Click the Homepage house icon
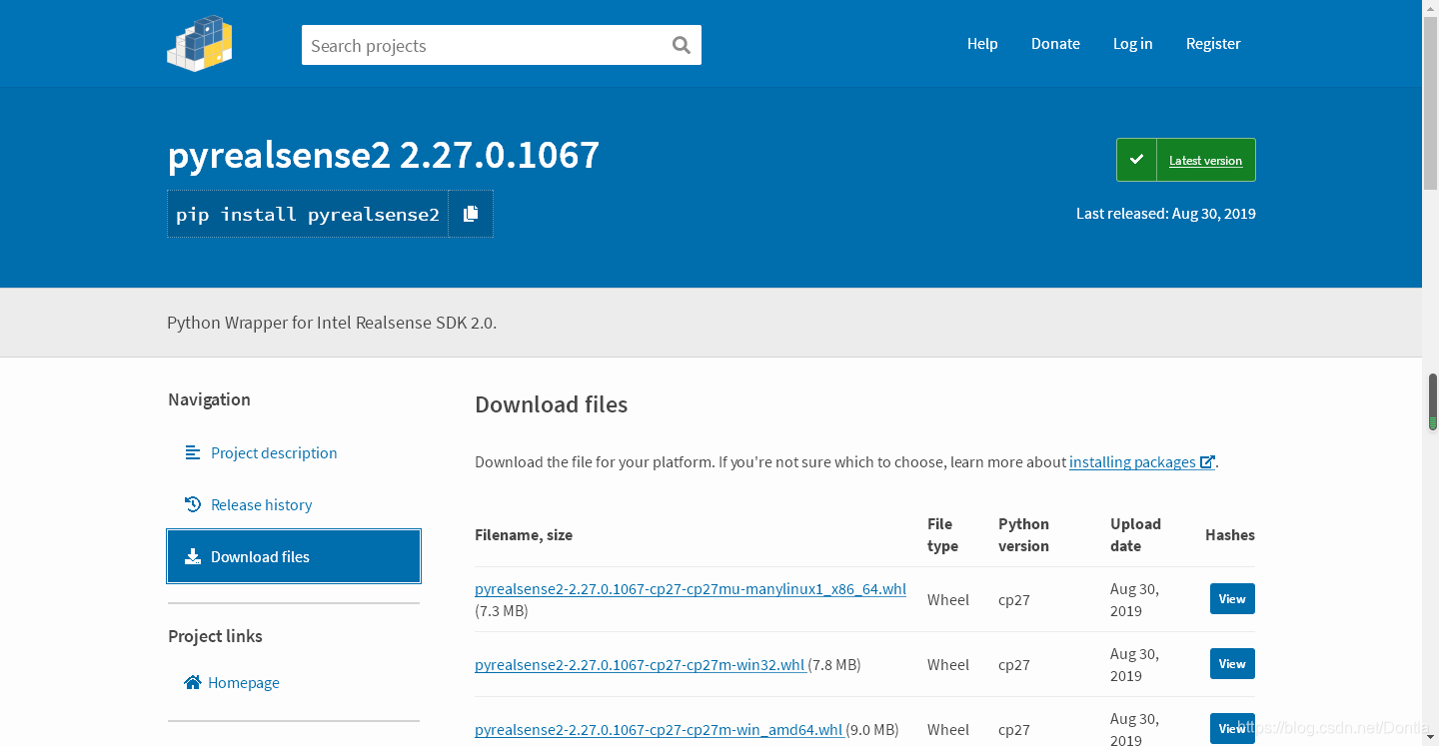This screenshot has width=1439, height=746. point(193,682)
